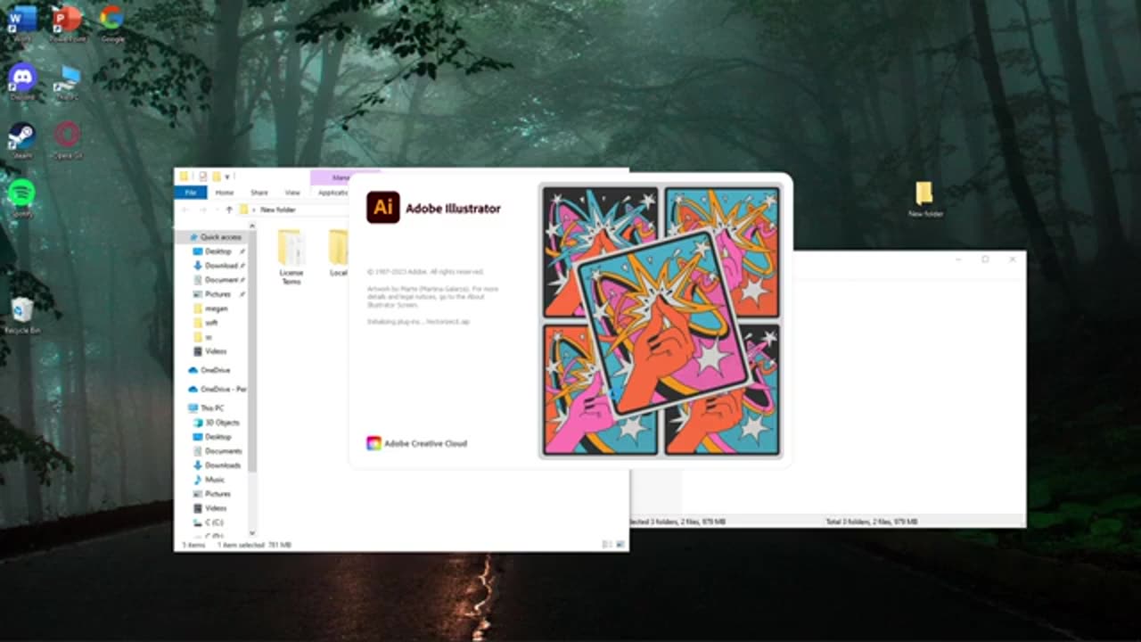Open 3D Objects under This PC
The height and width of the screenshot is (642, 1141).
217,423
